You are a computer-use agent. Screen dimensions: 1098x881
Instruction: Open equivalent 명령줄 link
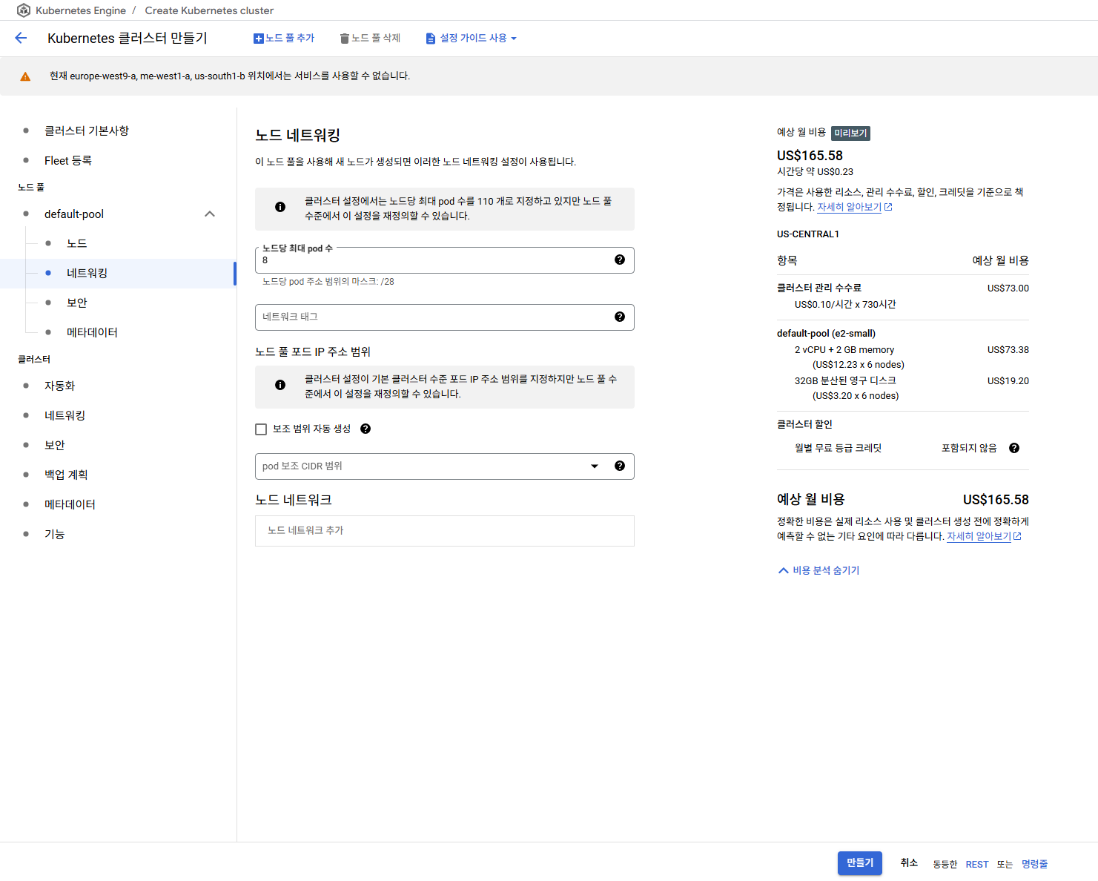pyautogui.click(x=1034, y=864)
